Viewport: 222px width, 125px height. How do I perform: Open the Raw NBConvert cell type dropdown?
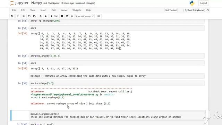click(x=85, y=16)
